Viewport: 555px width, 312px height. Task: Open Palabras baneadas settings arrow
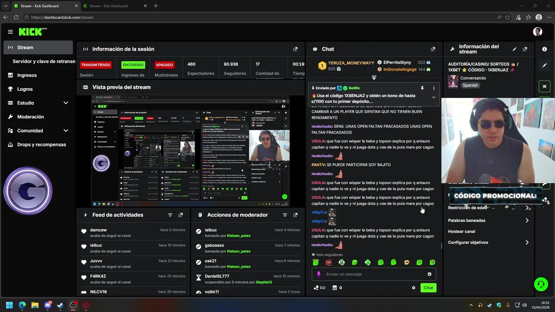click(x=527, y=221)
